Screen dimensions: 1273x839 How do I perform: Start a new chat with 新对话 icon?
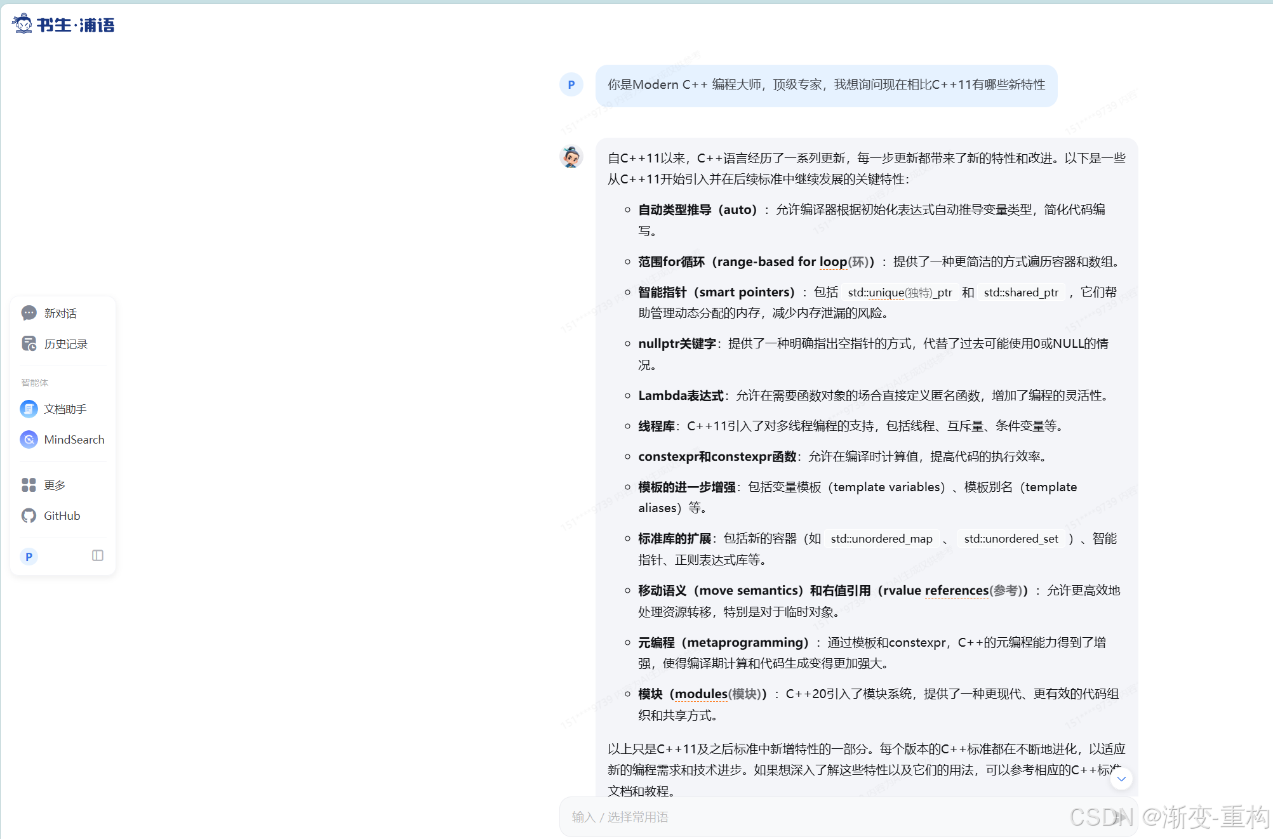tap(29, 313)
